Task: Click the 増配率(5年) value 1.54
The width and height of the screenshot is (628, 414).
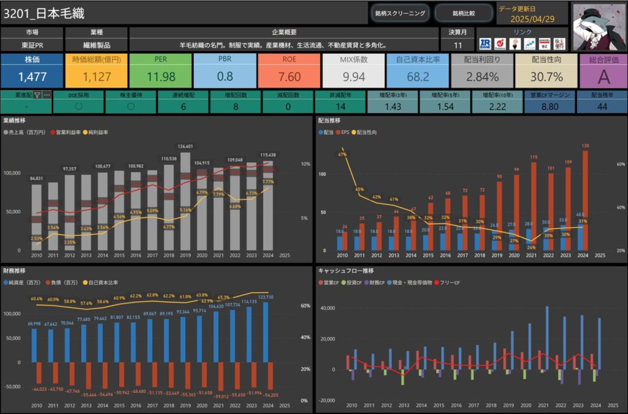Action: [x=445, y=107]
